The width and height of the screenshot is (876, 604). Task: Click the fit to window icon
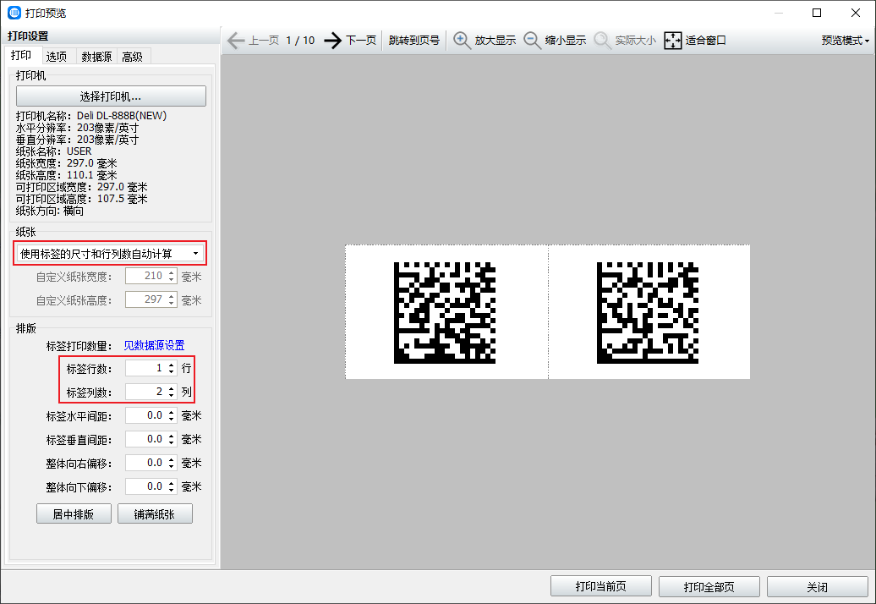point(673,41)
